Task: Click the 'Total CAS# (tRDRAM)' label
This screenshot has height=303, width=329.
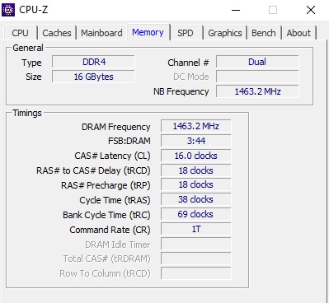Action: click(106, 259)
